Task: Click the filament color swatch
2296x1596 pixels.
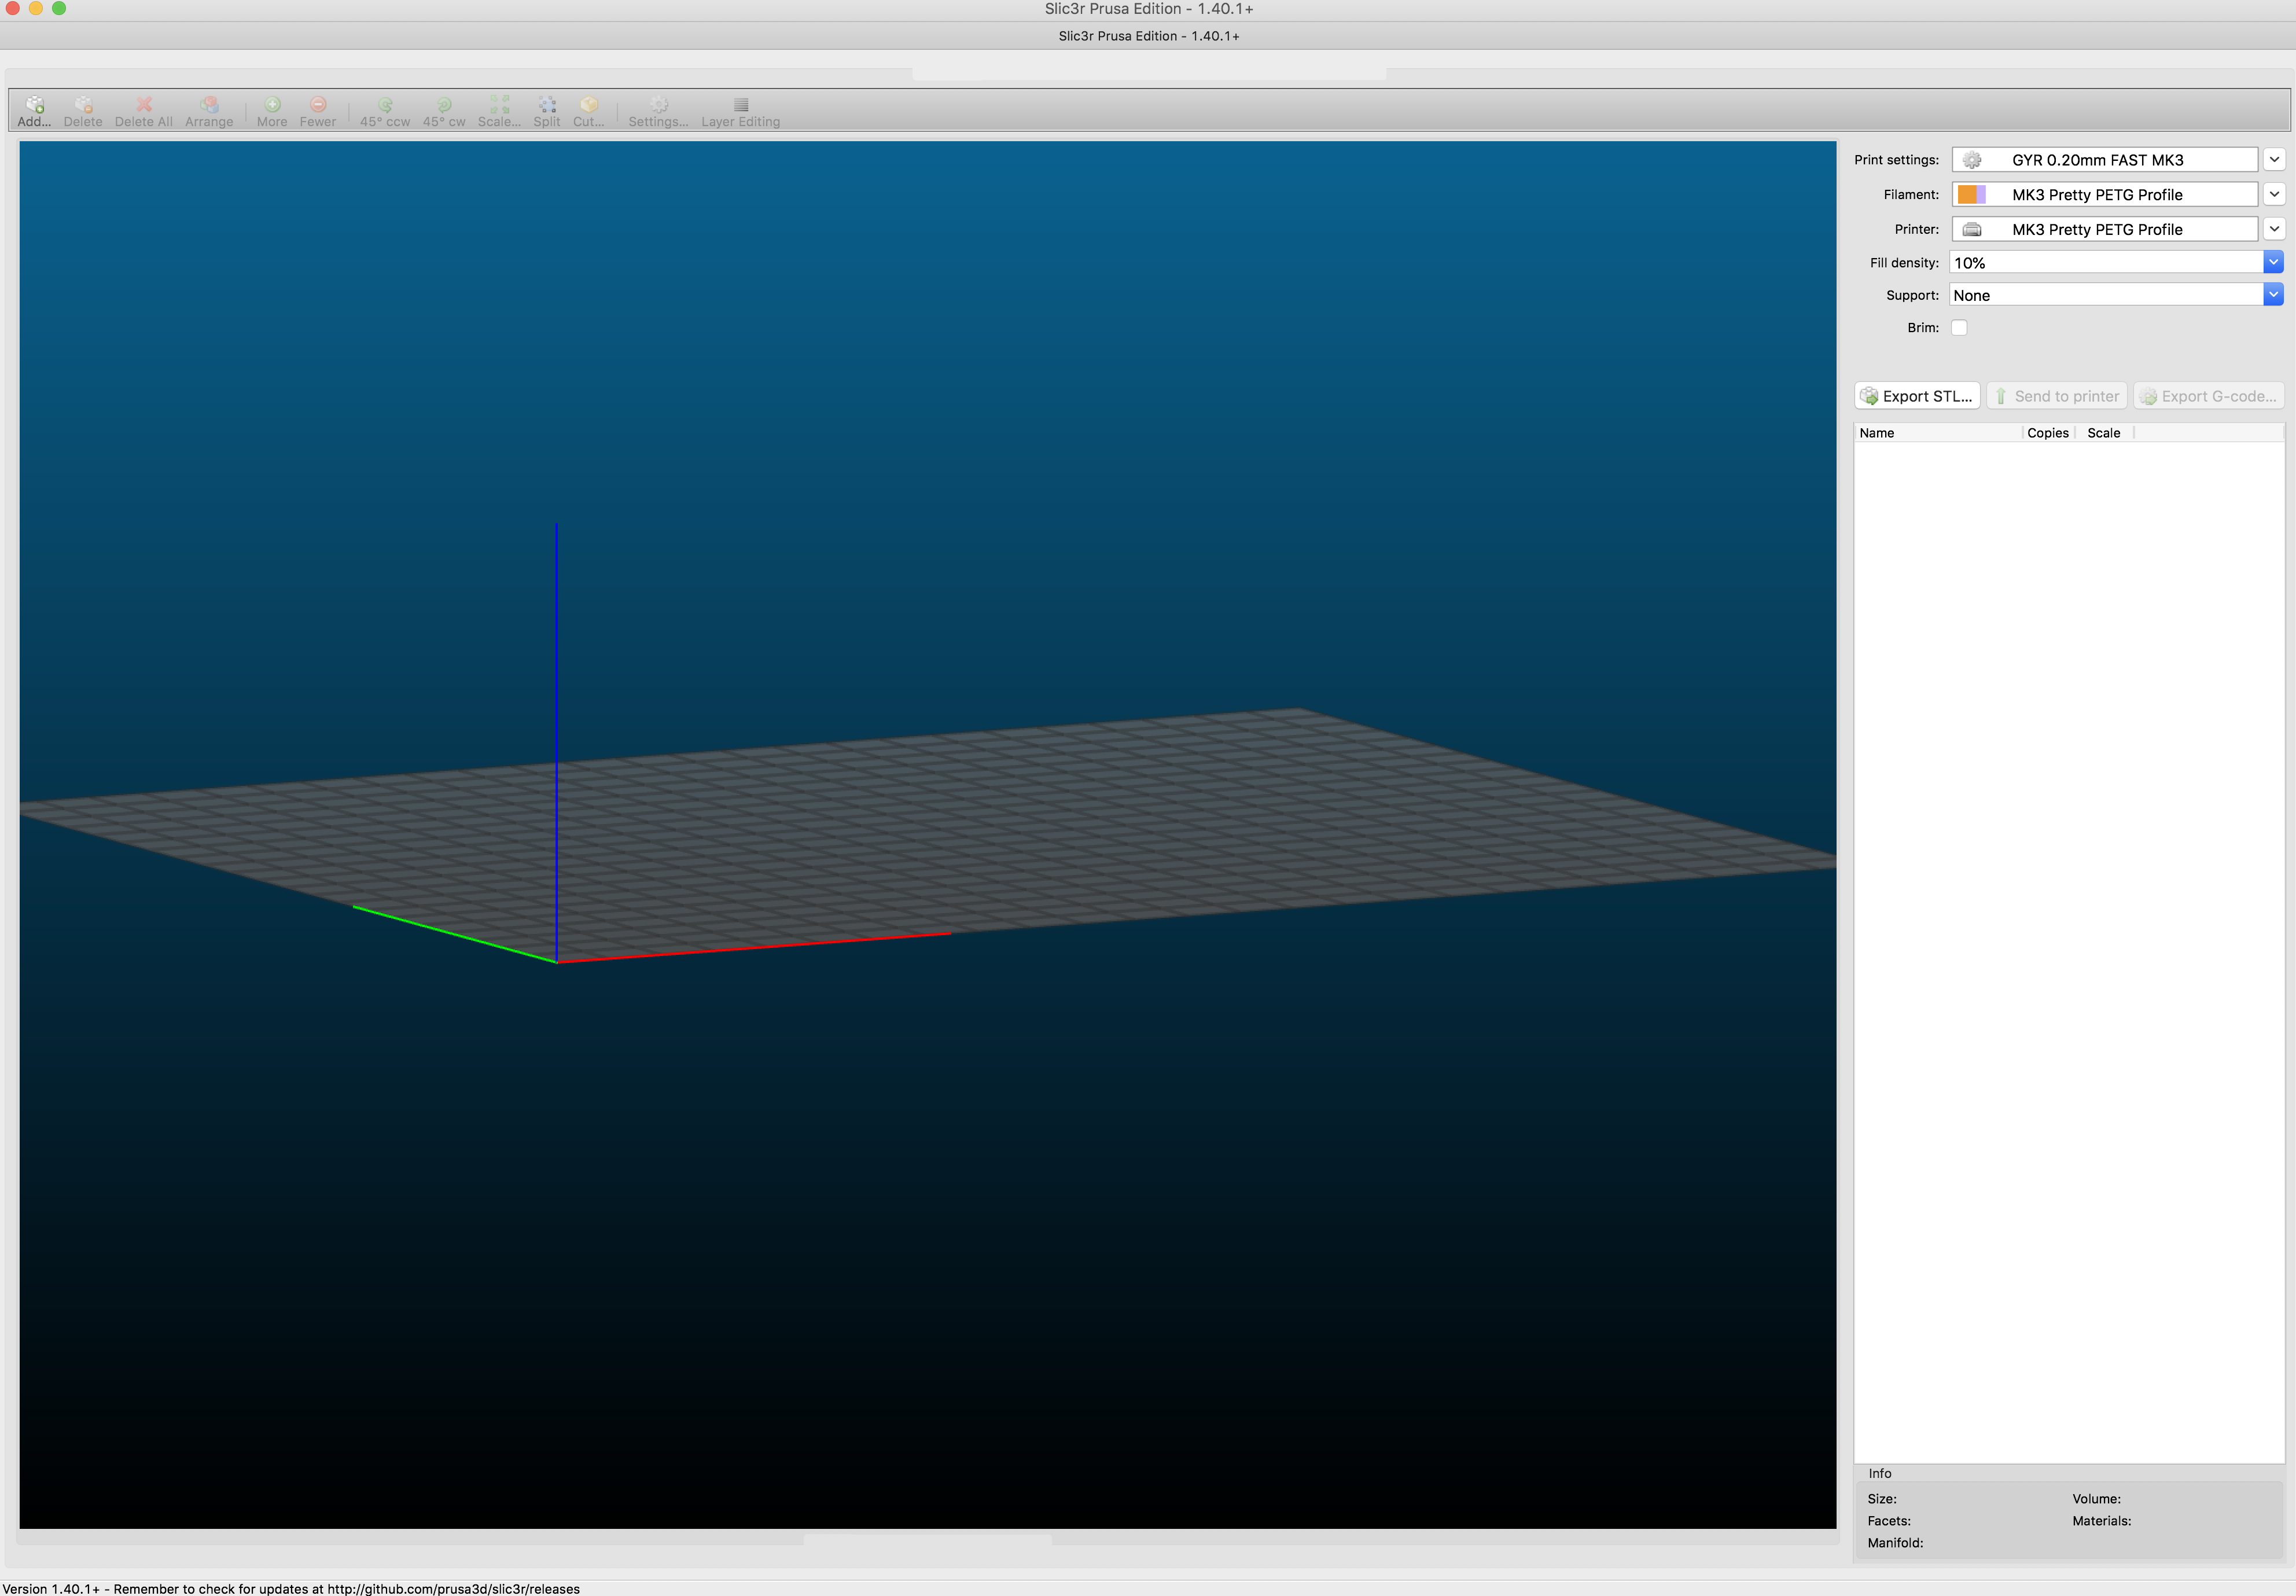Action: tap(1971, 195)
